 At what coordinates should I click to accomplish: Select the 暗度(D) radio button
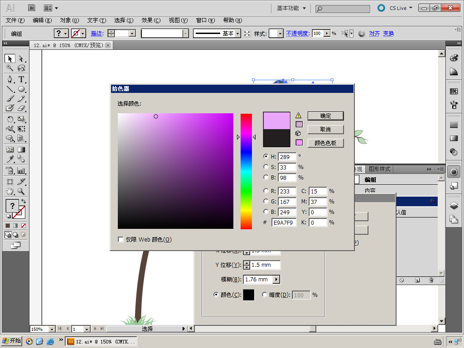point(265,295)
